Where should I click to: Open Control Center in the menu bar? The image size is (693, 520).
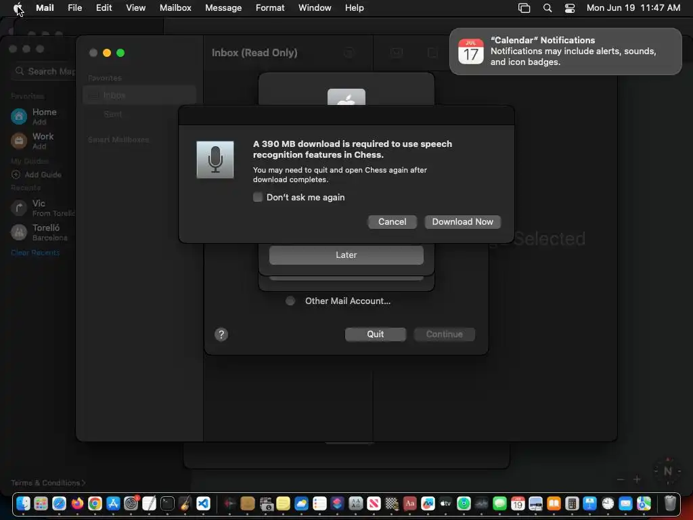(570, 8)
